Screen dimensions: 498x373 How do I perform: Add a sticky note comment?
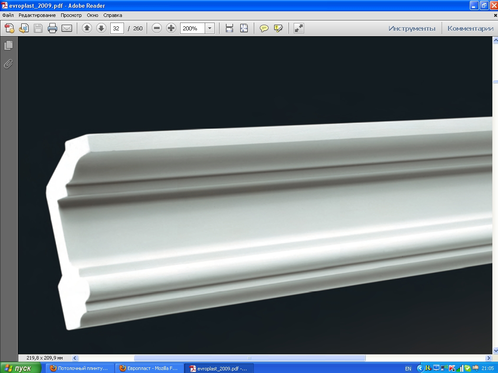click(264, 28)
